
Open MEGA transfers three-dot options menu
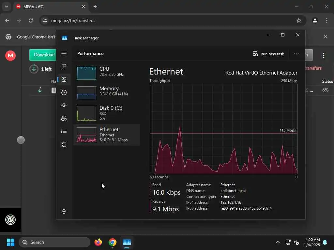[324, 56]
